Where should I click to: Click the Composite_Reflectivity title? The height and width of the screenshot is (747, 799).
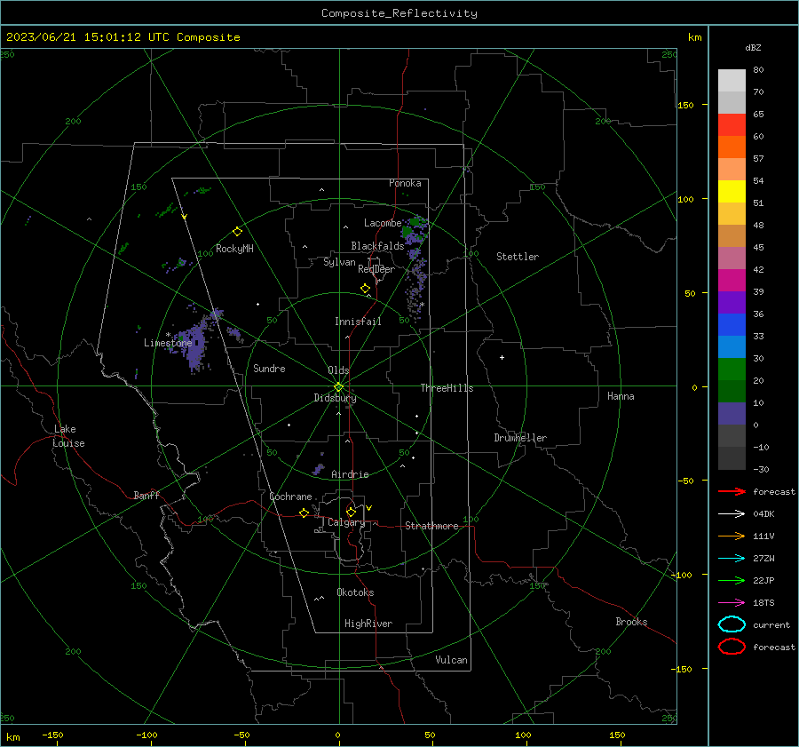[399, 13]
